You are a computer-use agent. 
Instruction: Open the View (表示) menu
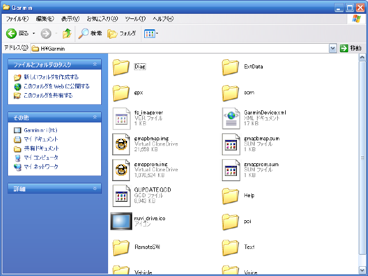[x=70, y=19]
